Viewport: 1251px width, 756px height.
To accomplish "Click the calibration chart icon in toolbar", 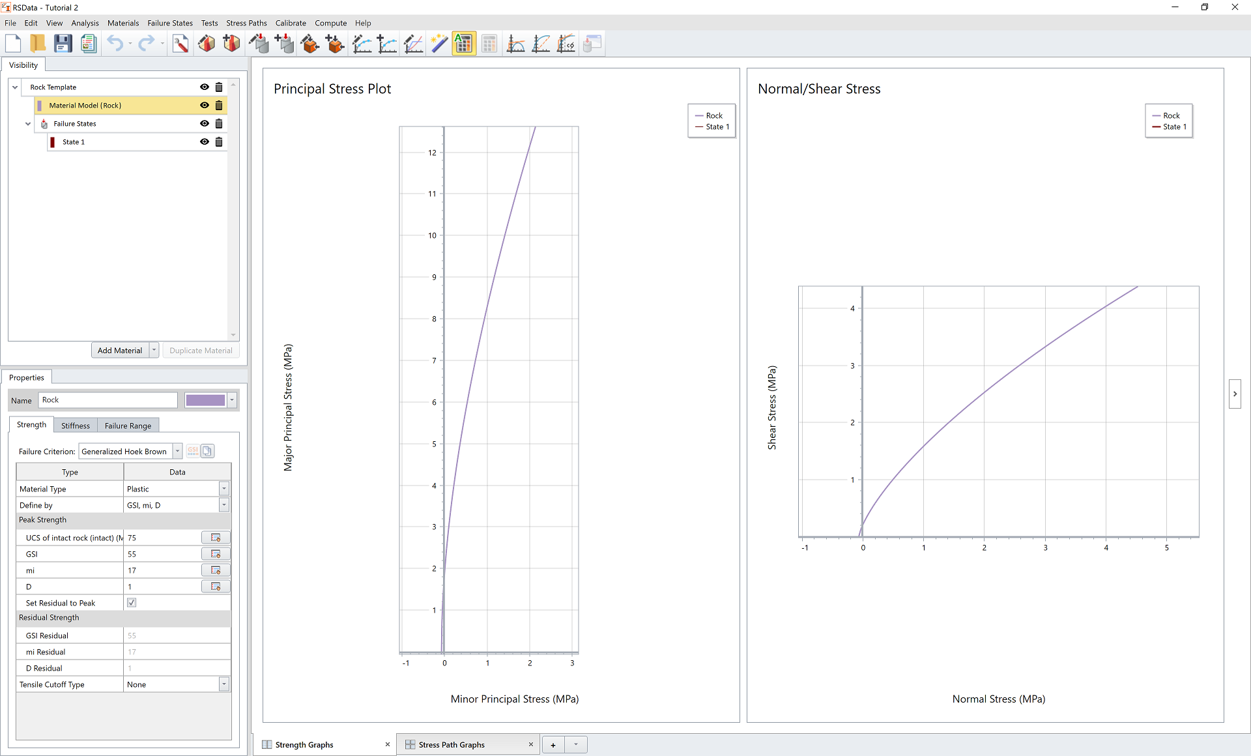I will (568, 45).
